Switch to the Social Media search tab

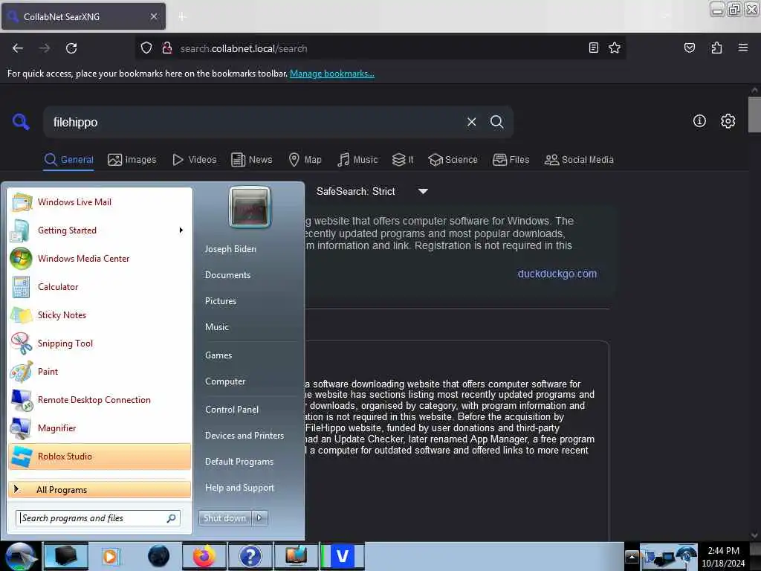(579, 160)
